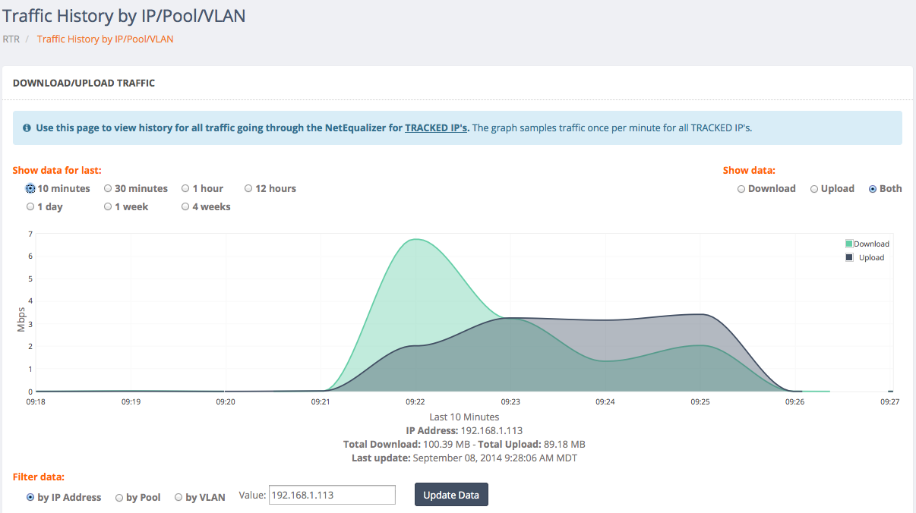Show only Upload data
Image resolution: width=916 pixels, height=513 pixels.
[814, 189]
